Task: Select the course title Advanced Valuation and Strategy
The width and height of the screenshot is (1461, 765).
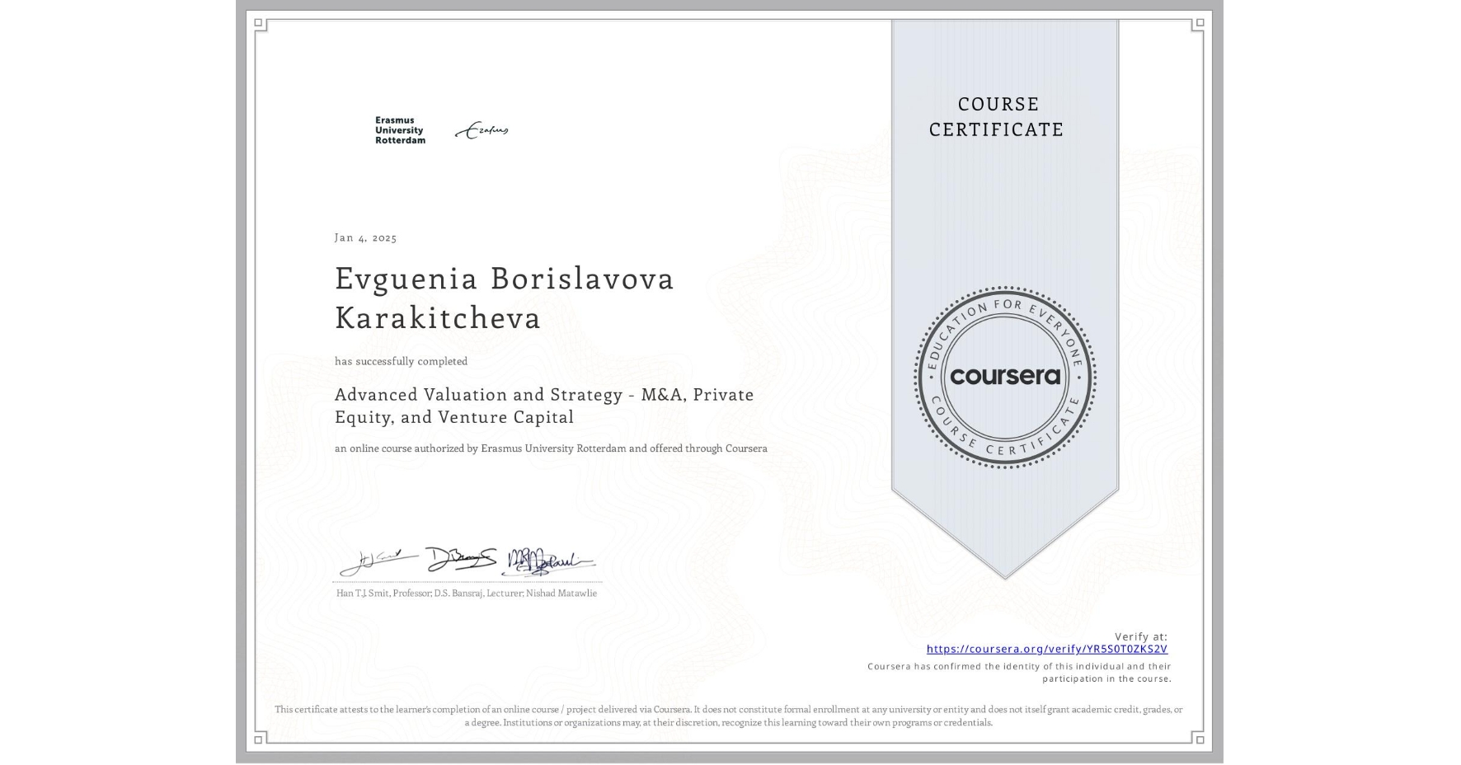Action: click(x=544, y=406)
